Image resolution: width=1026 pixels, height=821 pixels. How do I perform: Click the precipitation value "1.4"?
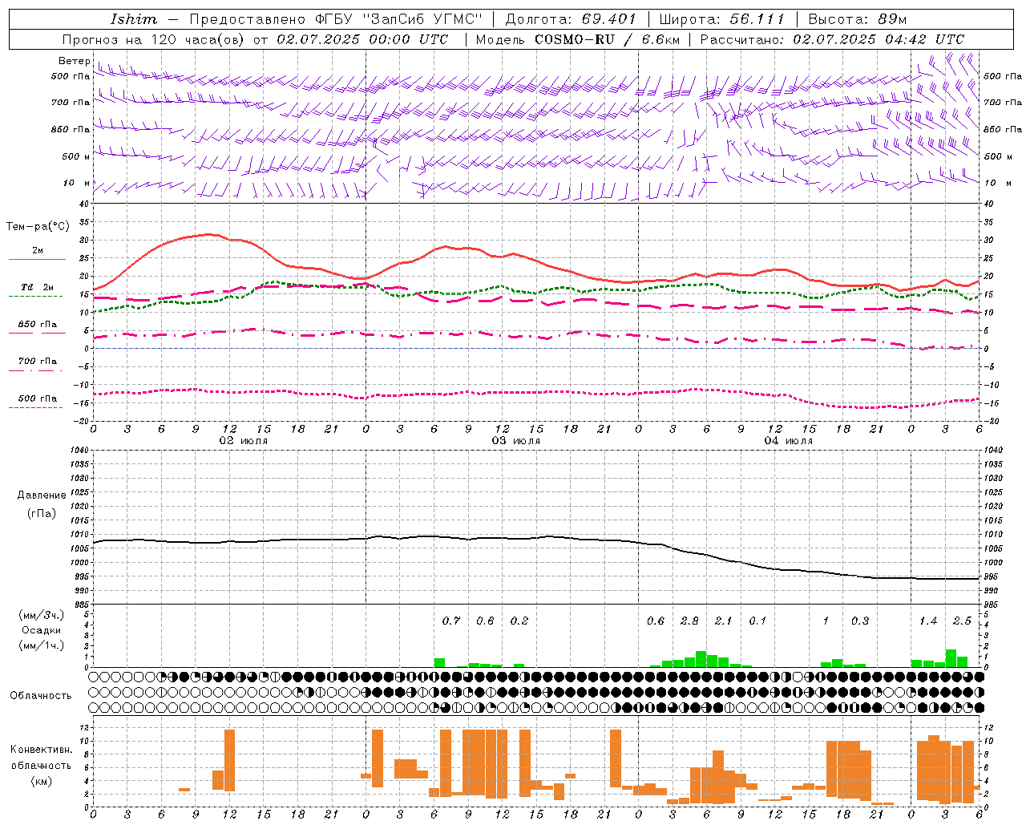click(928, 621)
